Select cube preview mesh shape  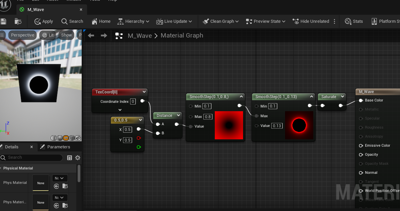click(x=72, y=138)
